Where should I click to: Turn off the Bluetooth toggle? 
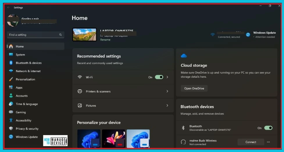[x=268, y=128]
